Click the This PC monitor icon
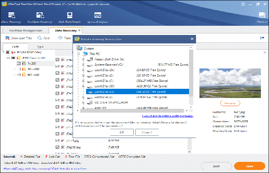The height and width of the screenshot is (173, 269). [85, 54]
